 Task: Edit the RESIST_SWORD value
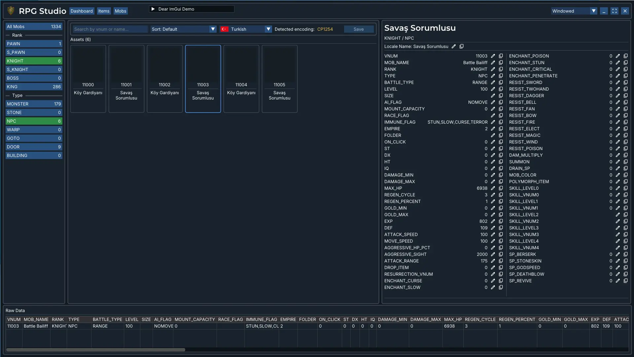(618, 82)
